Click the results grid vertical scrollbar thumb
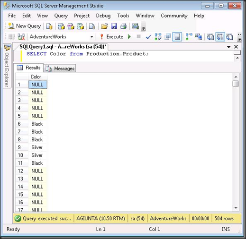 coord(236,84)
